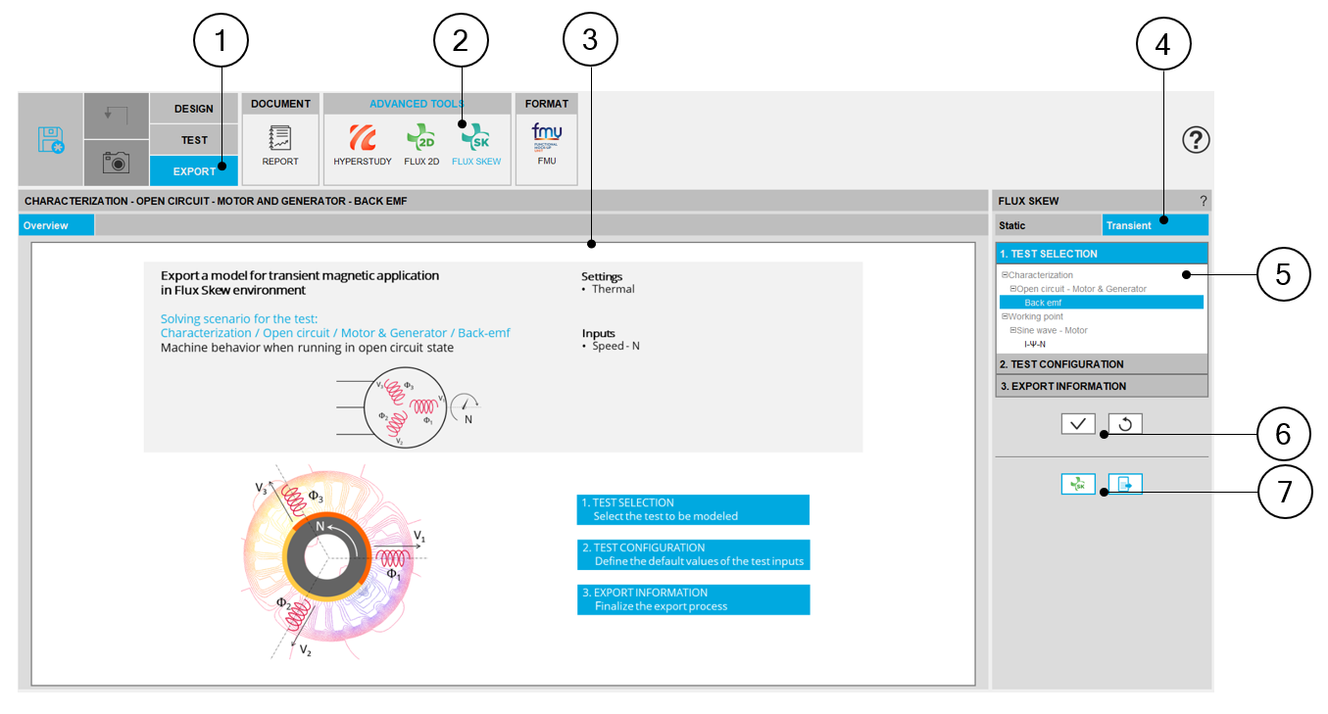Take a screenshot with the camera icon
The width and height of the screenshot is (1328, 714).
tap(116, 163)
